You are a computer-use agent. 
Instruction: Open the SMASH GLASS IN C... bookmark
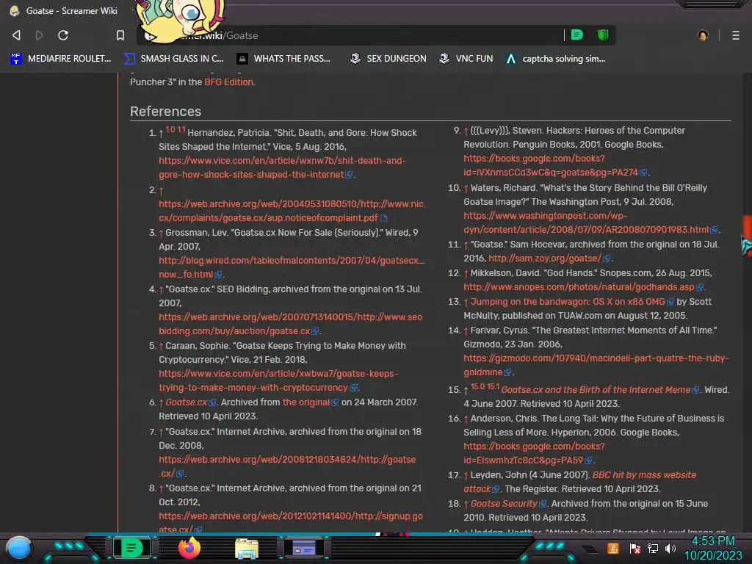(x=173, y=59)
